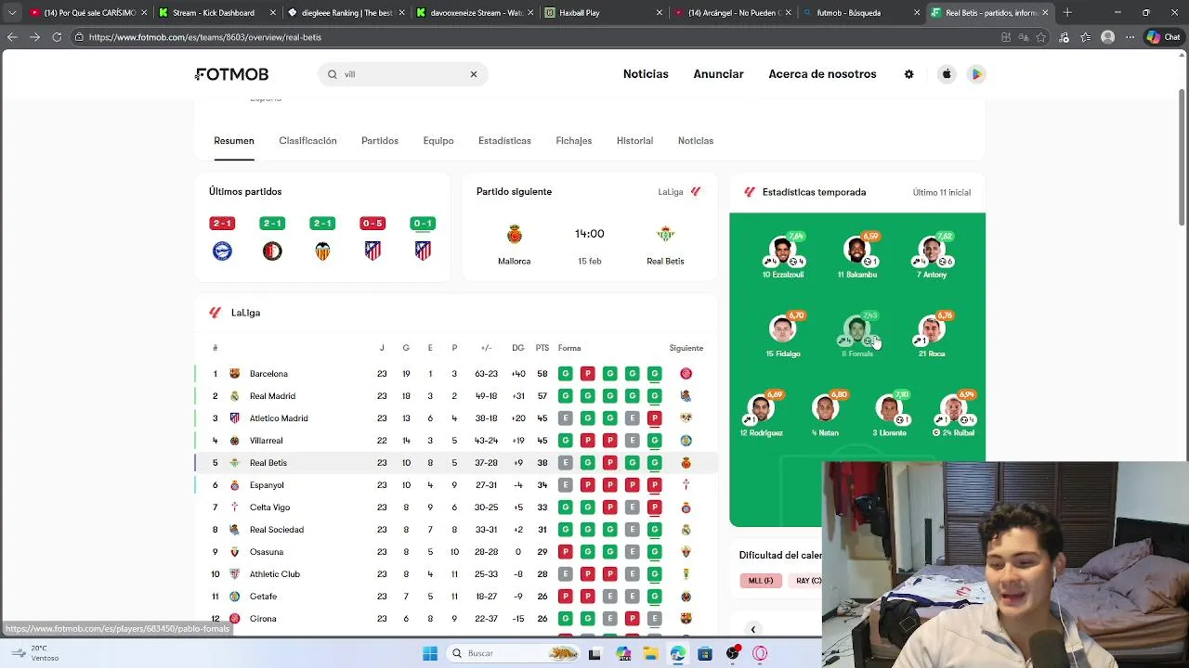Click the Mallorca crest in Partido siguiente
Image resolution: width=1189 pixels, height=668 pixels.
click(x=515, y=235)
